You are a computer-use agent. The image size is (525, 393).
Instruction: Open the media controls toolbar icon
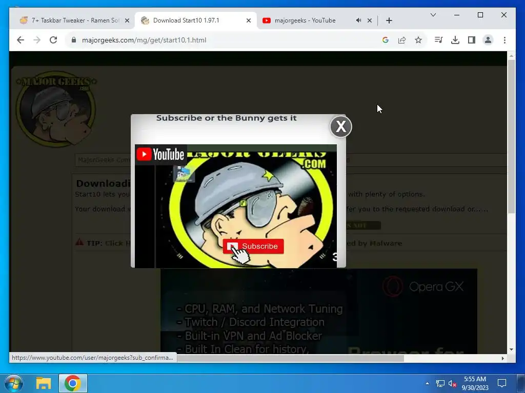click(x=439, y=40)
